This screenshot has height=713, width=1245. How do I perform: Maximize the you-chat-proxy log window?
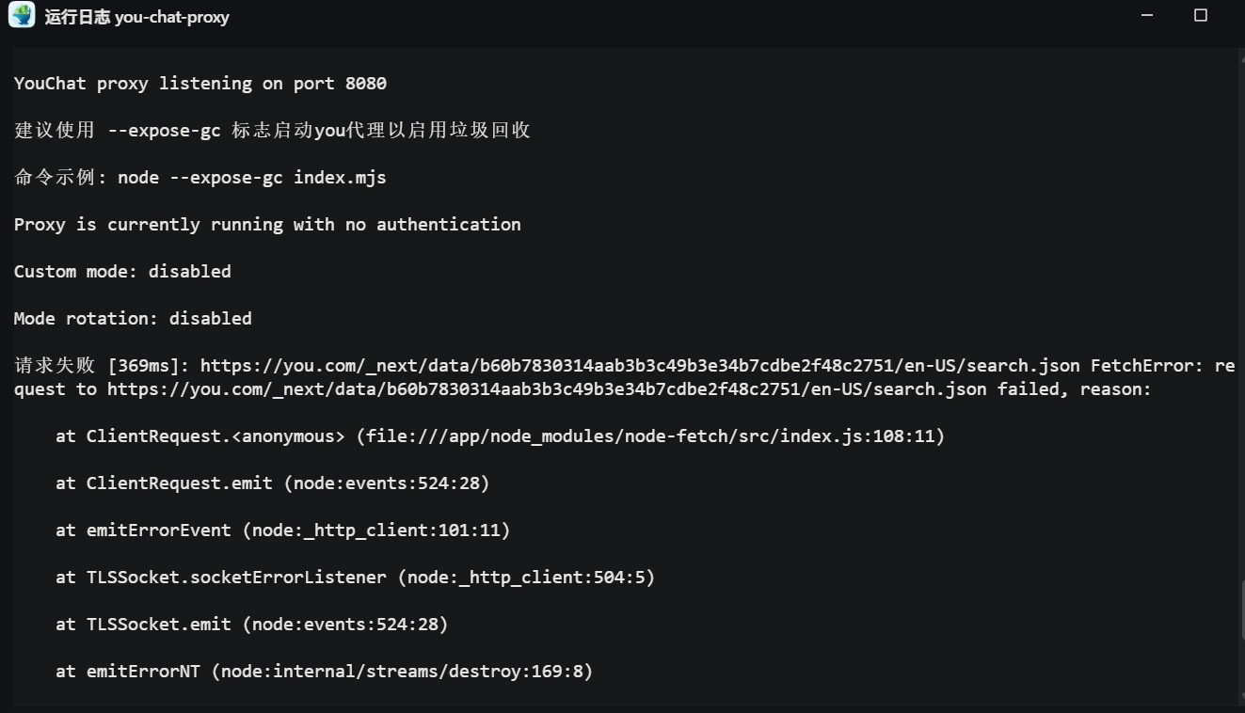(x=1201, y=16)
